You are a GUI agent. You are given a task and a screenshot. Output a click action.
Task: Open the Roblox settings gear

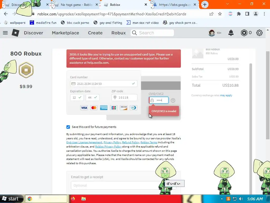[259, 33]
